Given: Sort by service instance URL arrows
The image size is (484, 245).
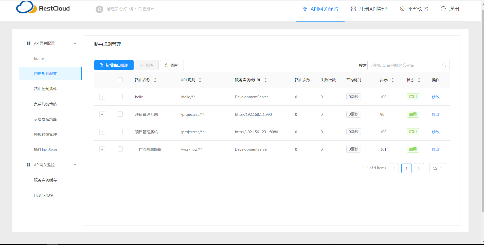Looking at the screenshot, I should 266,80.
